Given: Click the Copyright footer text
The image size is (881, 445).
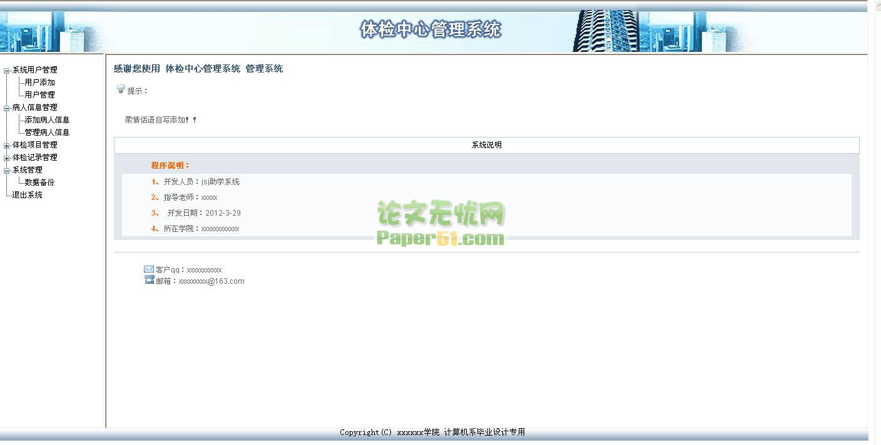Looking at the screenshot, I should (432, 432).
